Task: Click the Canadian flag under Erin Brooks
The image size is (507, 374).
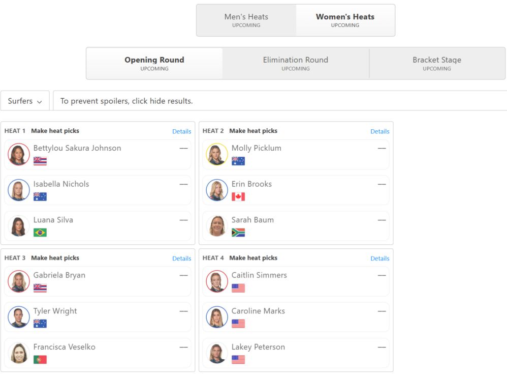Action: (238, 196)
